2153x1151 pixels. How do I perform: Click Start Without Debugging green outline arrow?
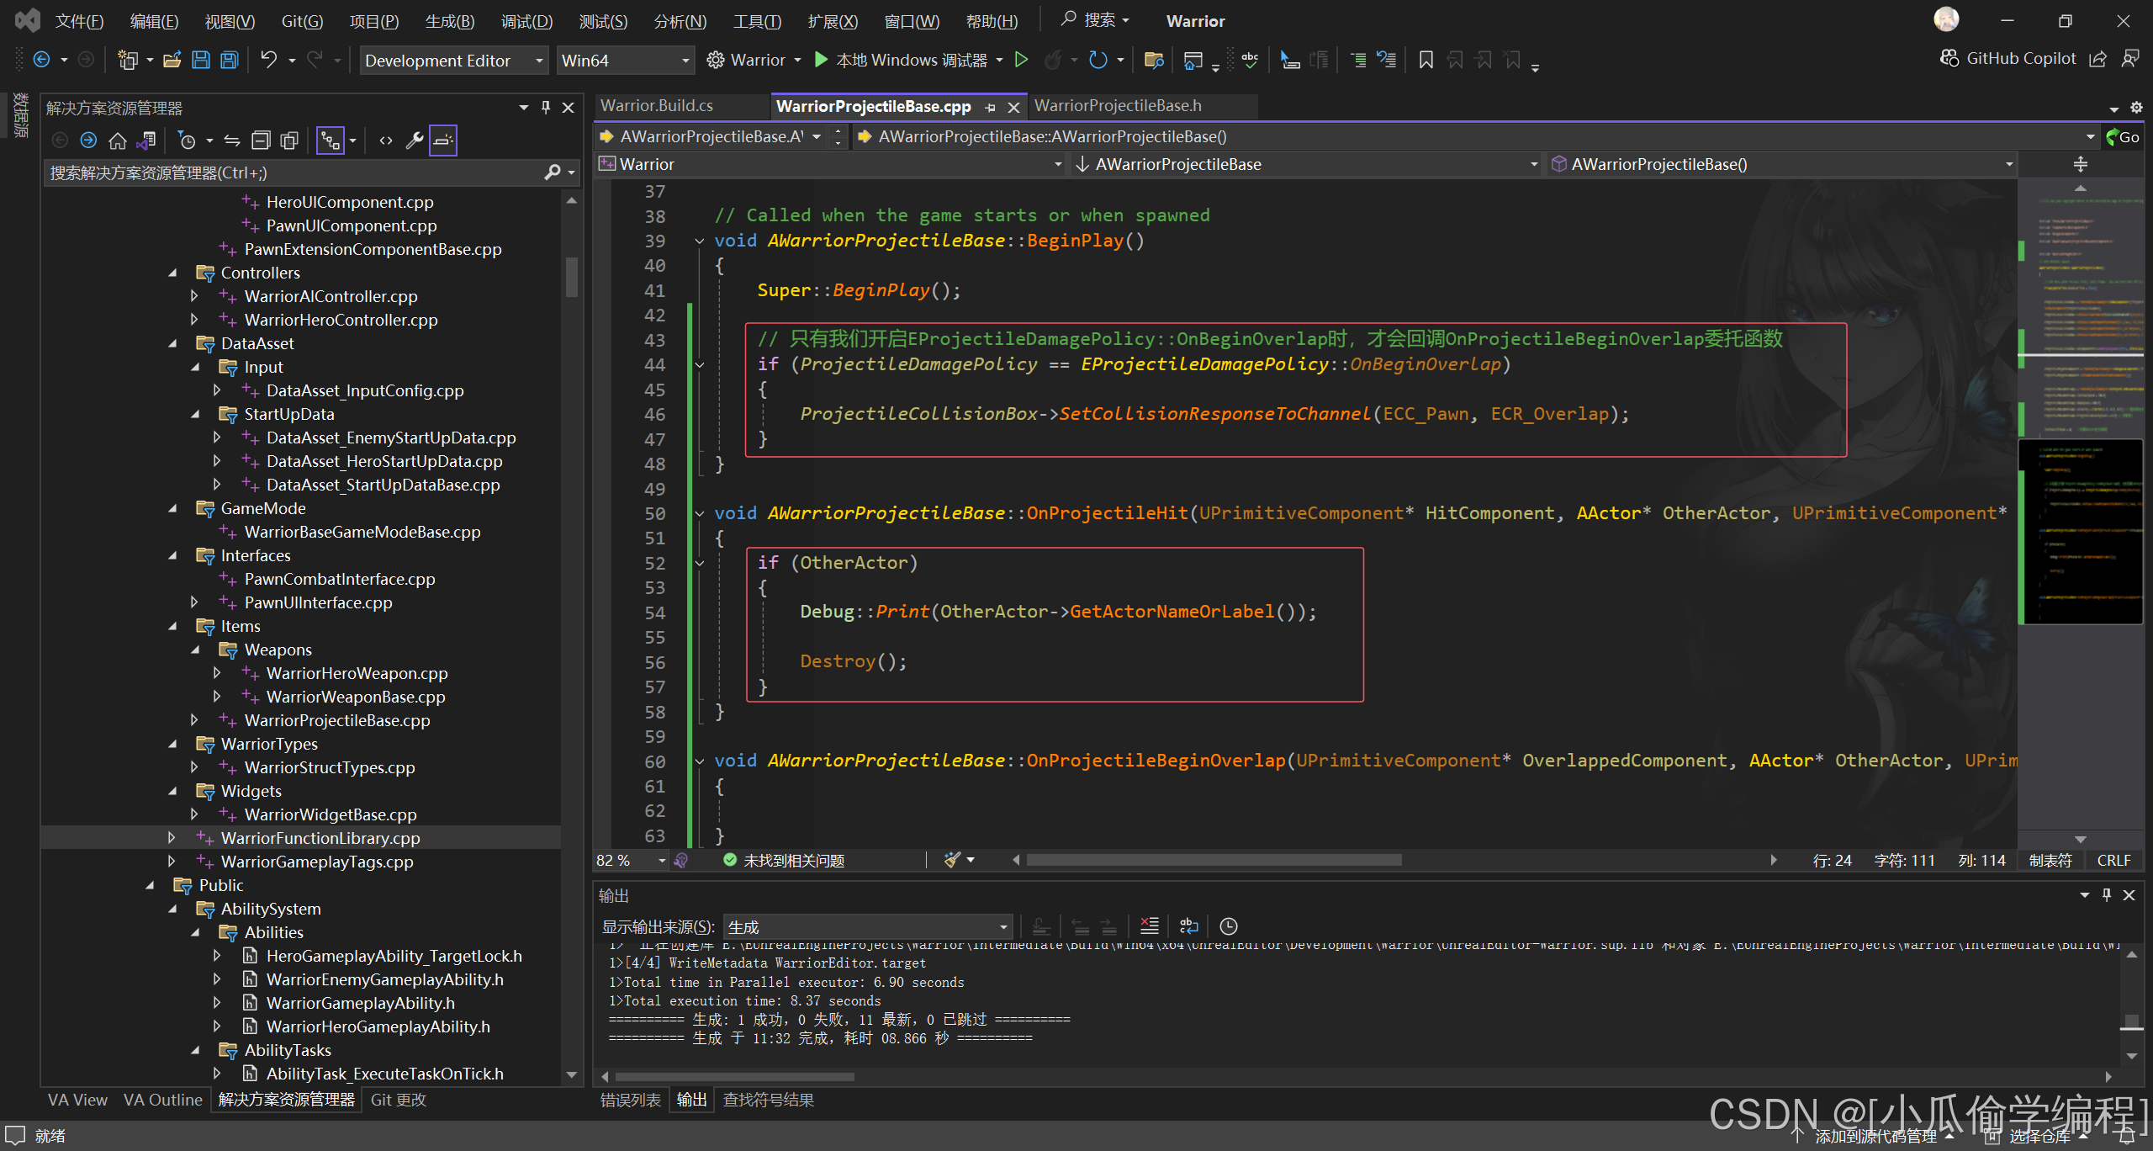click(x=1021, y=60)
